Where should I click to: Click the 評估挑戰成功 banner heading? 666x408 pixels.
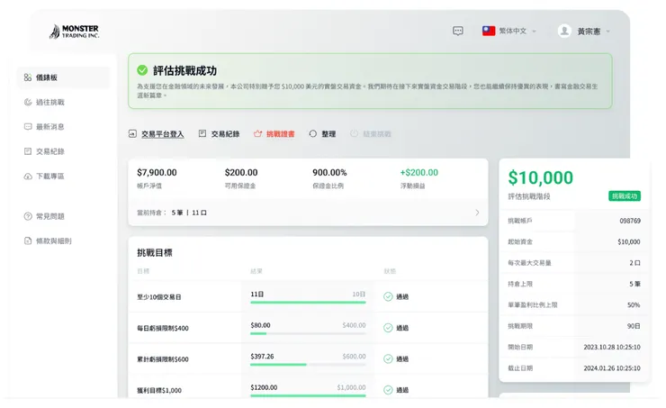184,70
